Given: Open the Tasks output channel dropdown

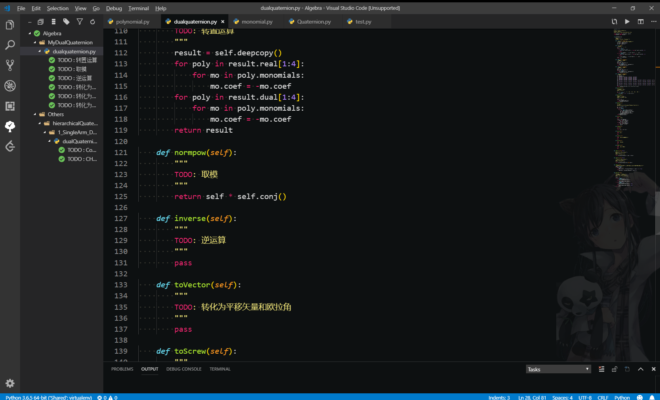Looking at the screenshot, I should [558, 369].
